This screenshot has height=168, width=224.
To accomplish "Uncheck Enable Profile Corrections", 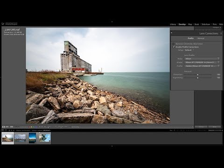I will pos(174,47).
